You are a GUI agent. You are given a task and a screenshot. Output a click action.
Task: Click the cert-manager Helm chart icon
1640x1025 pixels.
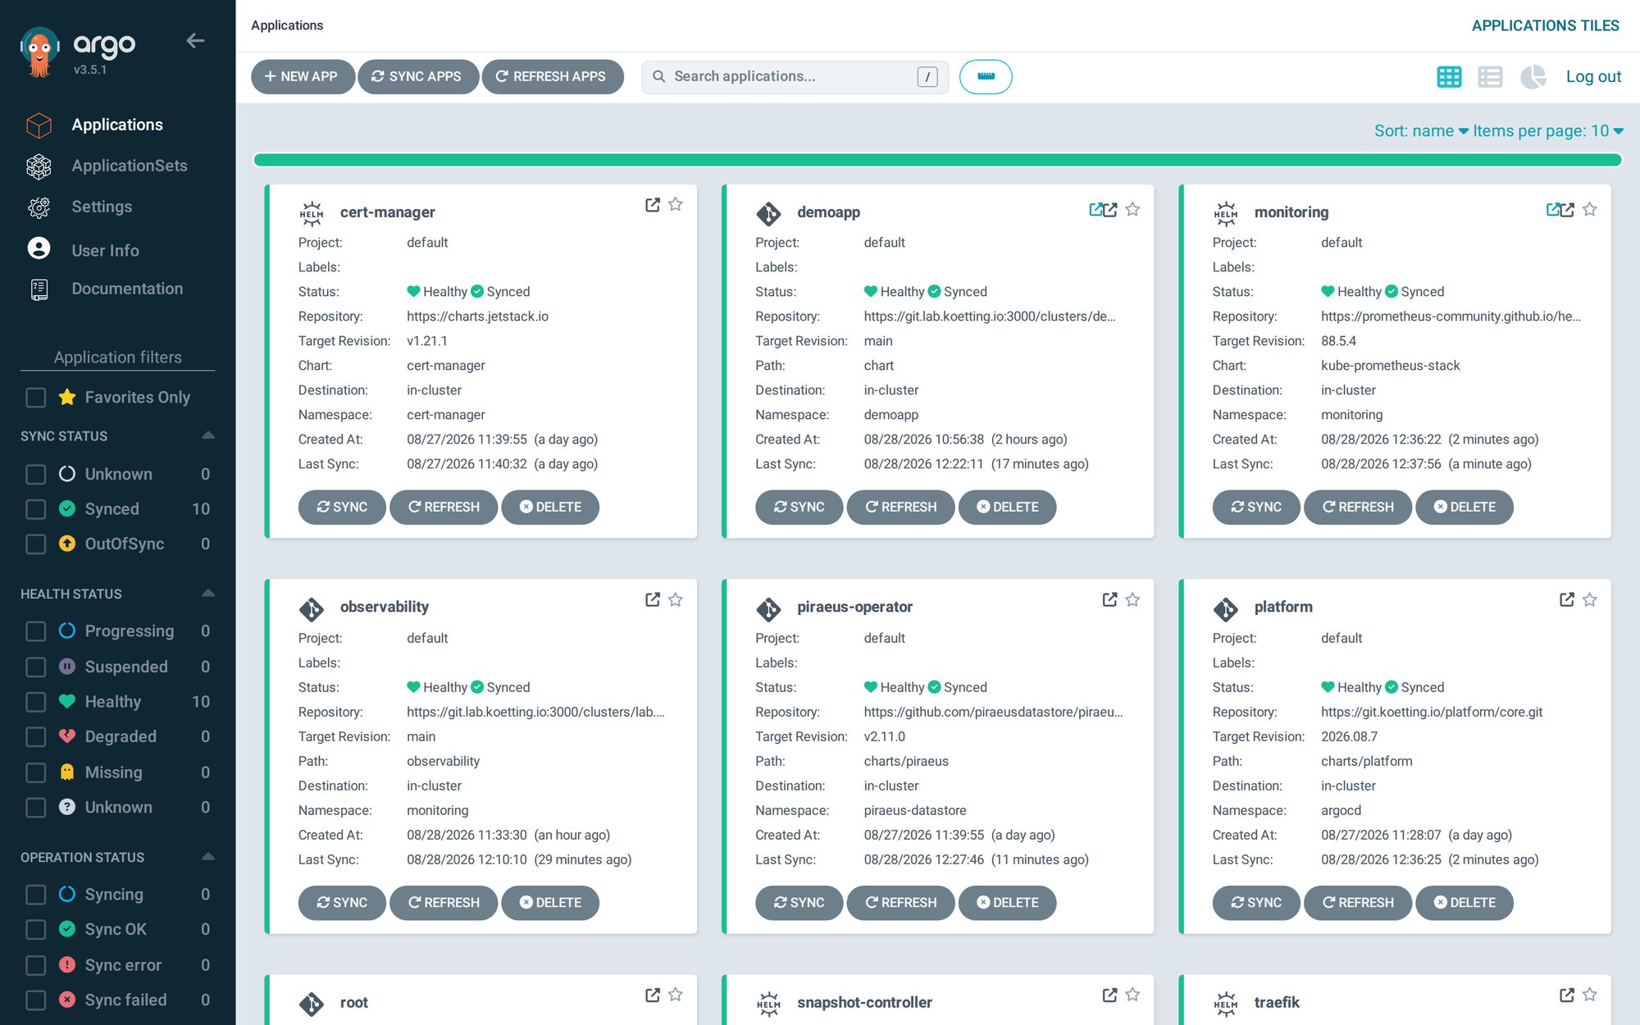[312, 213]
